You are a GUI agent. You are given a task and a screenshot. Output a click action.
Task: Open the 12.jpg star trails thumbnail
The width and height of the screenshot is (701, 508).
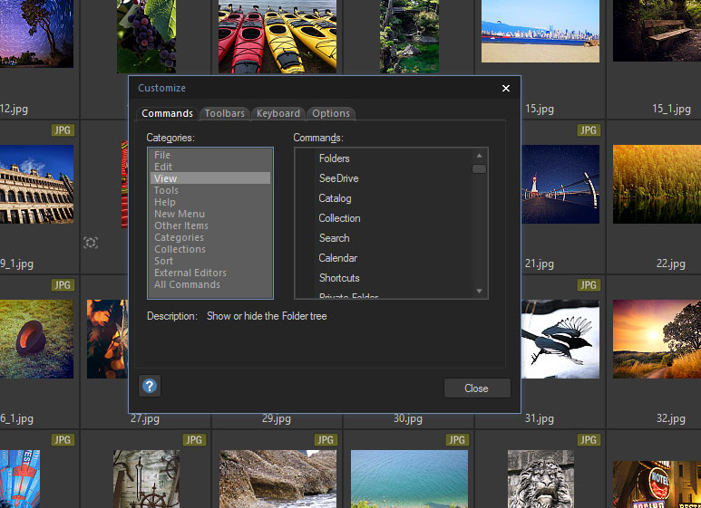[x=36, y=34]
